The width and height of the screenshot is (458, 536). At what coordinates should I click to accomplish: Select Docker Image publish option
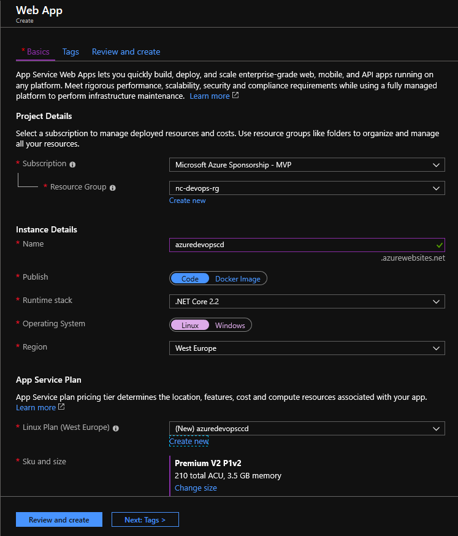237,278
